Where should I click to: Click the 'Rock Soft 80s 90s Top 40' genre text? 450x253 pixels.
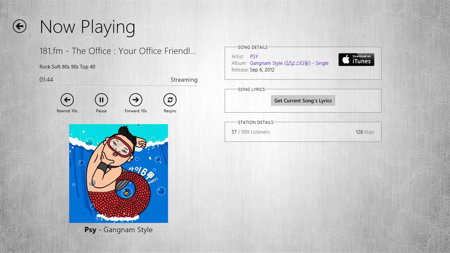coord(67,67)
